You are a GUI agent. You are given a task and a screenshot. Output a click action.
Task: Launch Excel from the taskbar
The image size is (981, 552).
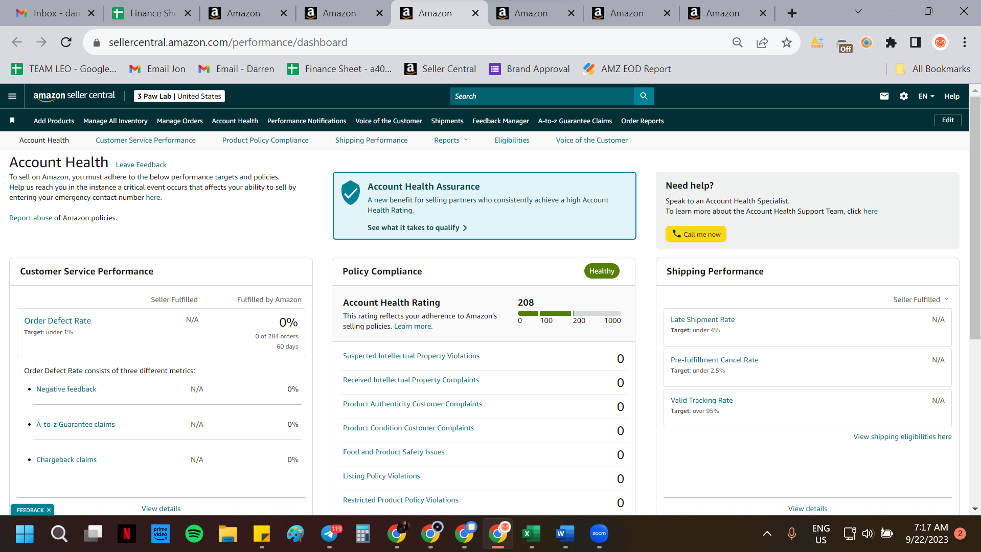pyautogui.click(x=531, y=534)
